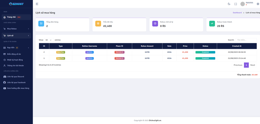Sort by Created At column header
This screenshot has width=260, height=124.
point(237,46)
